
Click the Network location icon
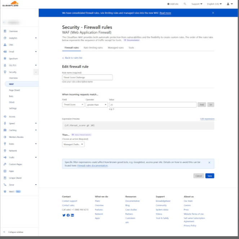[5, 150]
